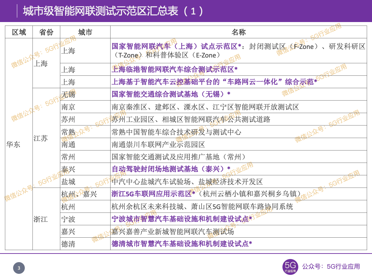Select the 苏州 city cell
The image size is (372, 279).
[85, 119]
